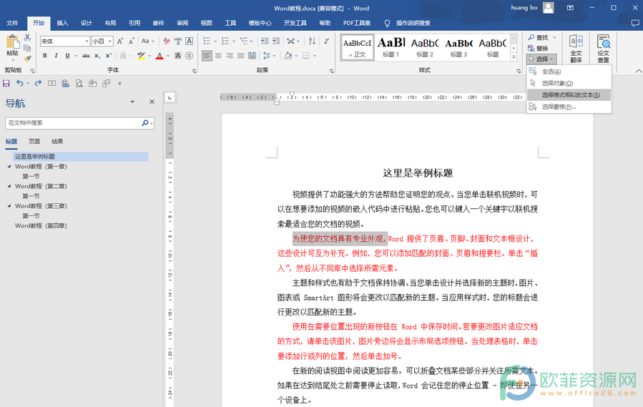Click the Paste clipboard icon
The width and height of the screenshot is (643, 407).
point(13,42)
